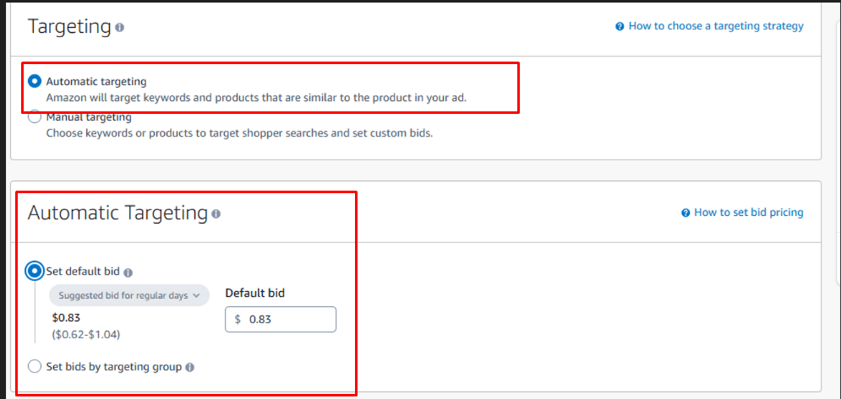Open the Suggested bid for regular days dropdown
841x399 pixels.
click(128, 295)
